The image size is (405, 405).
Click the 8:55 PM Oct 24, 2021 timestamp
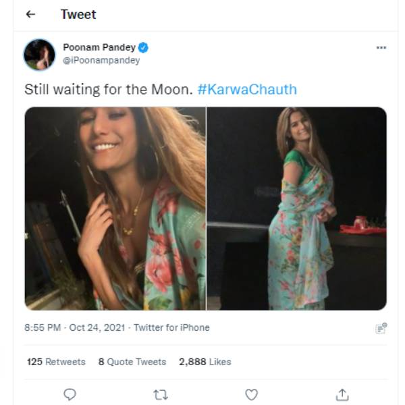(74, 327)
